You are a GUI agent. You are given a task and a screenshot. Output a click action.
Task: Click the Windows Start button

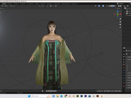(29, 96)
